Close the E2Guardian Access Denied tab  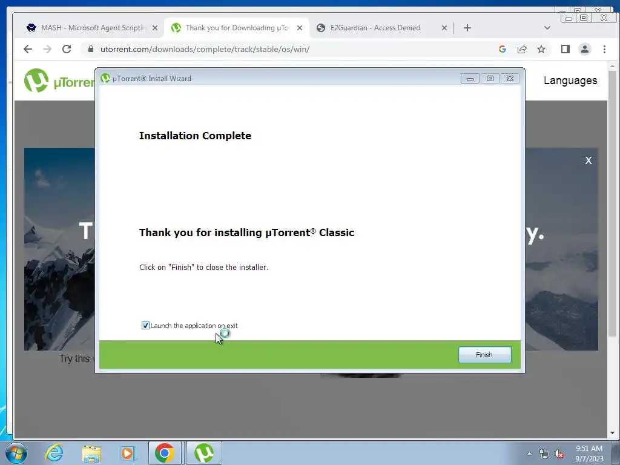click(x=444, y=28)
